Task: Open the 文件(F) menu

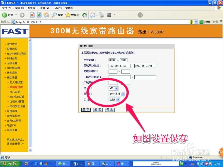Action: click(x=6, y=8)
